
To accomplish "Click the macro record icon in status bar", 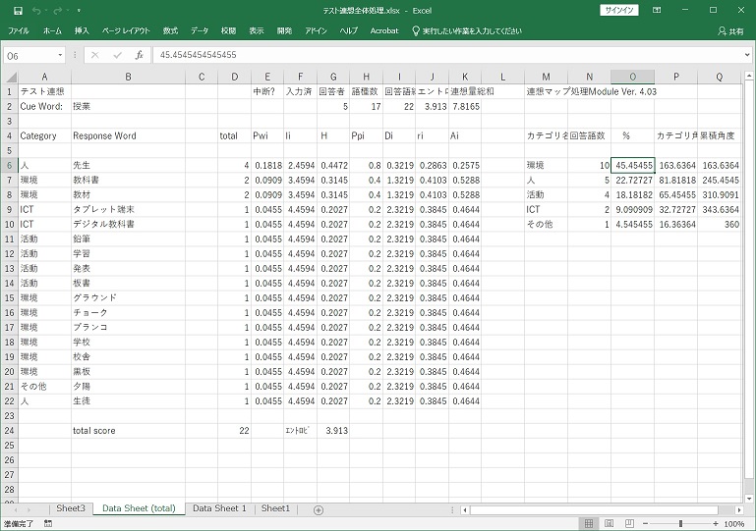I will [x=47, y=524].
